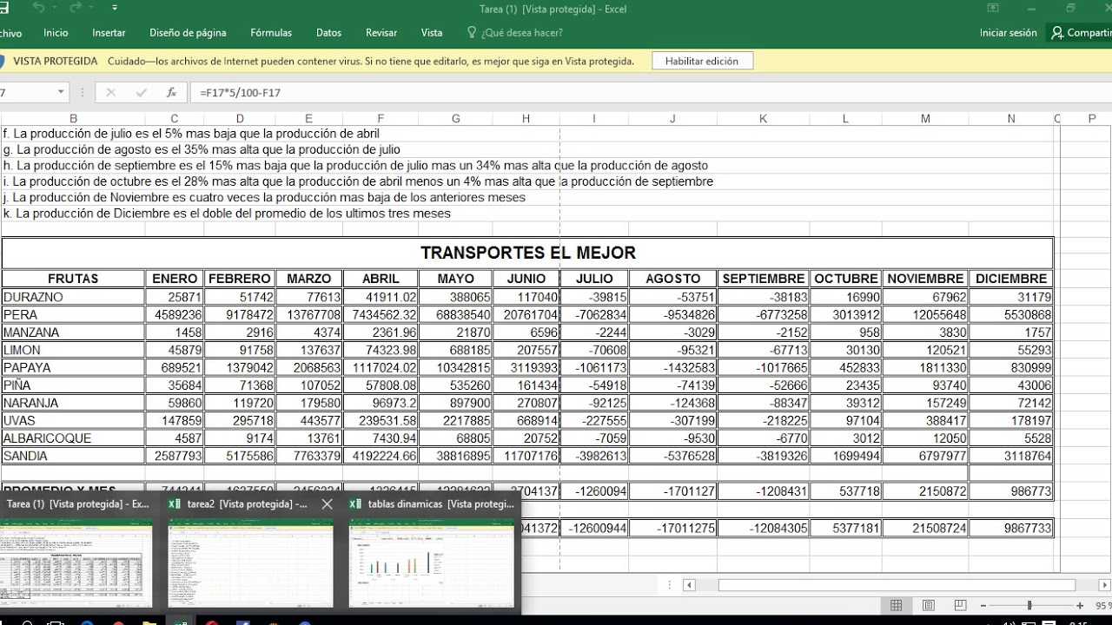This screenshot has height=625, width=1112.
Task: Click the Excel icon in the Windows taskbar
Action: click(181, 622)
